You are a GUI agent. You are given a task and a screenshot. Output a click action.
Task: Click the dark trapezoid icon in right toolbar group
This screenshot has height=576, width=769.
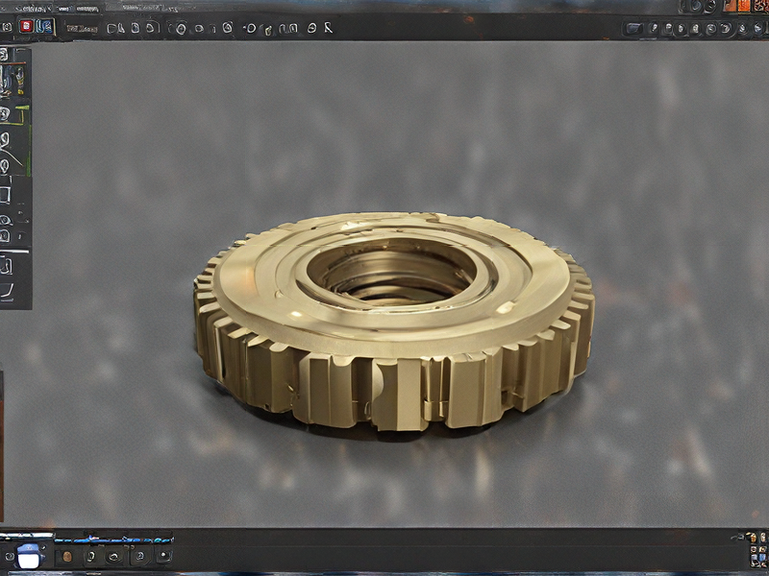pyautogui.click(x=633, y=29)
